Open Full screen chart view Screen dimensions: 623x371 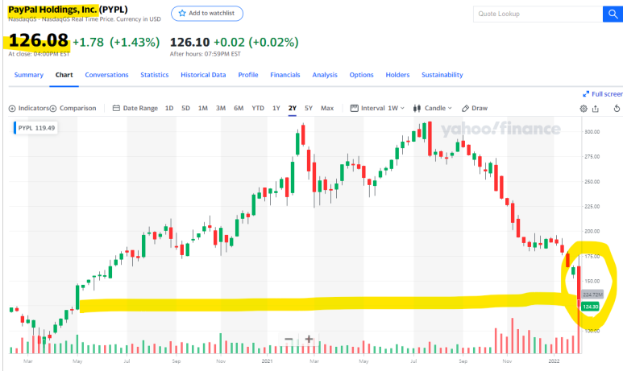pyautogui.click(x=602, y=94)
